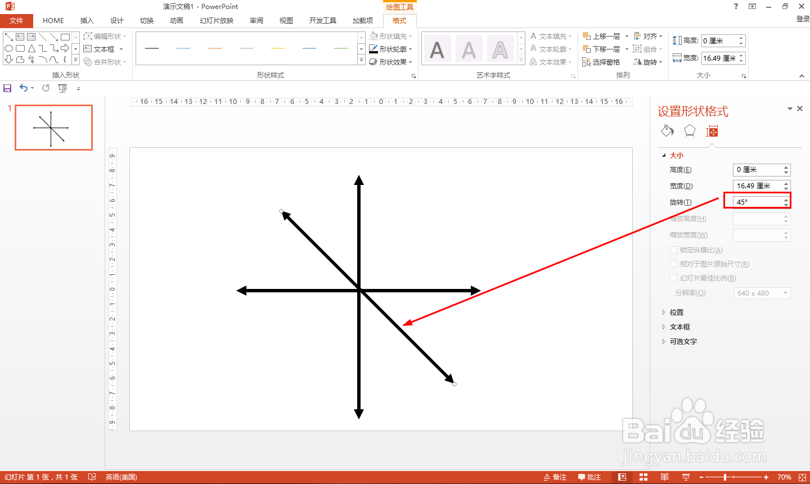Viewport: 810px width, 484px height.
Task: Switch to Reading view in status bar
Action: [x=664, y=477]
